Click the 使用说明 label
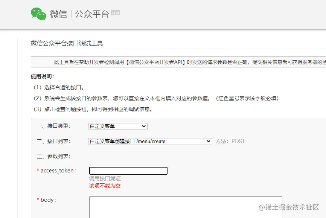This screenshot has height=218, width=326. (43, 76)
